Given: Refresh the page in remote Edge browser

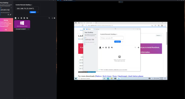Looking at the screenshot, I should tap(82, 25).
